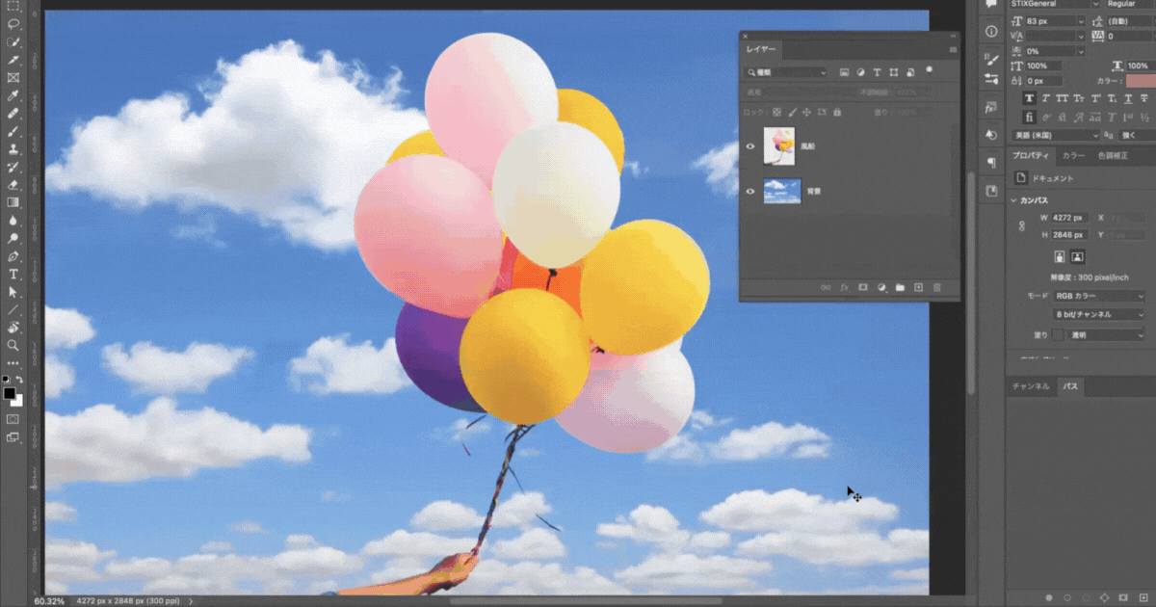The height and width of the screenshot is (607, 1156).
Task: Select the Eraser tool
Action: (13, 185)
